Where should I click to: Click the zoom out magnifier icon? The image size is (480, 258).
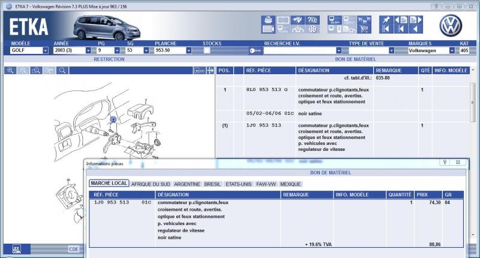(x=23, y=71)
